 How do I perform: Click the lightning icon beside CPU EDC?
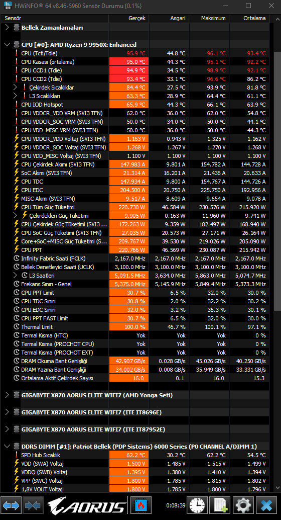tap(16, 190)
